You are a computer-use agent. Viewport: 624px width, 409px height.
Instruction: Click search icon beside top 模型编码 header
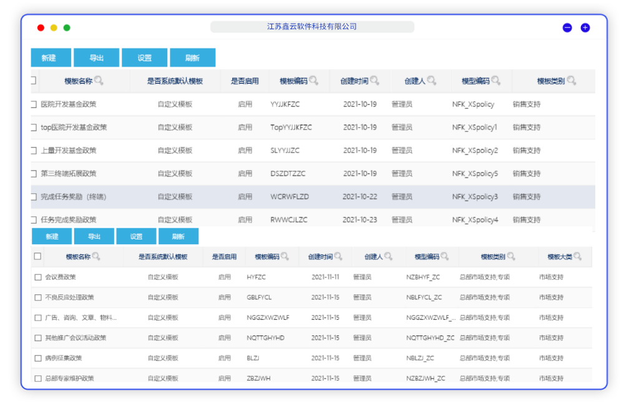(x=495, y=81)
